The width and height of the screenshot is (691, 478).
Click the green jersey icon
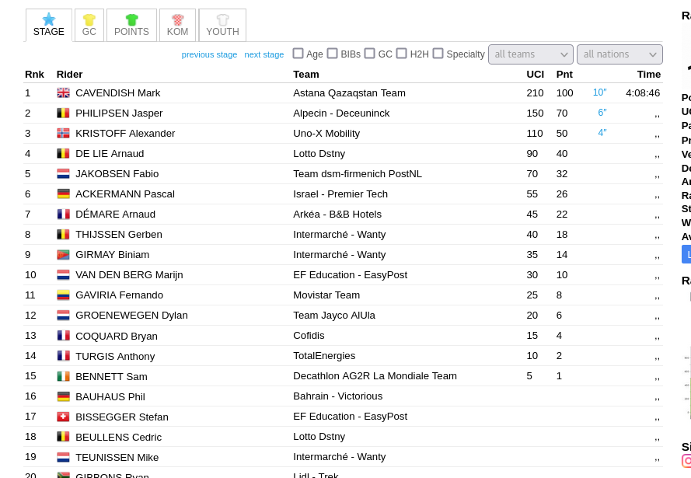coord(131,19)
